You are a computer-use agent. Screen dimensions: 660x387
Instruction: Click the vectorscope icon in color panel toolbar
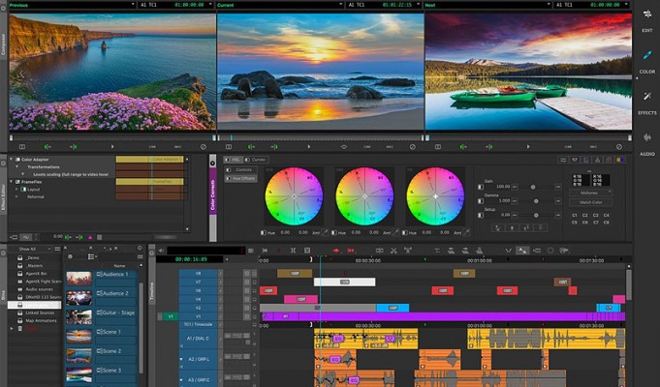click(x=575, y=160)
